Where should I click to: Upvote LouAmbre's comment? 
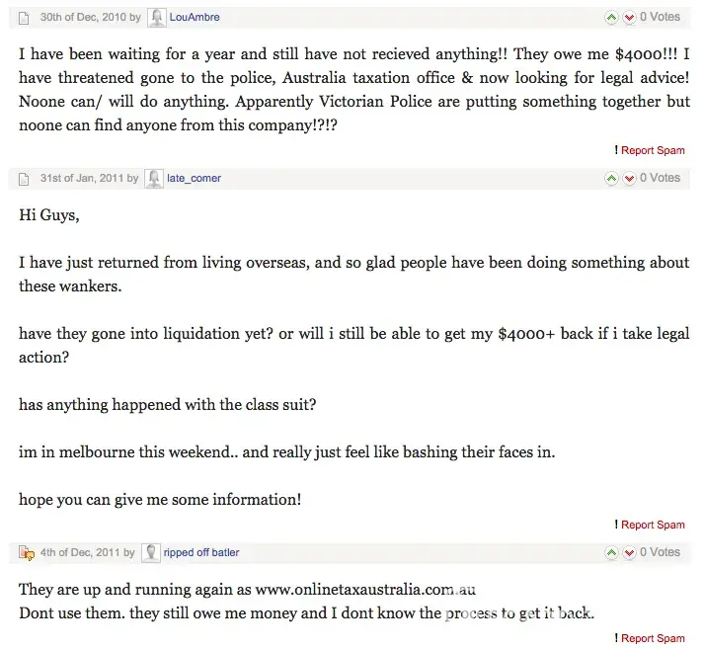click(611, 18)
